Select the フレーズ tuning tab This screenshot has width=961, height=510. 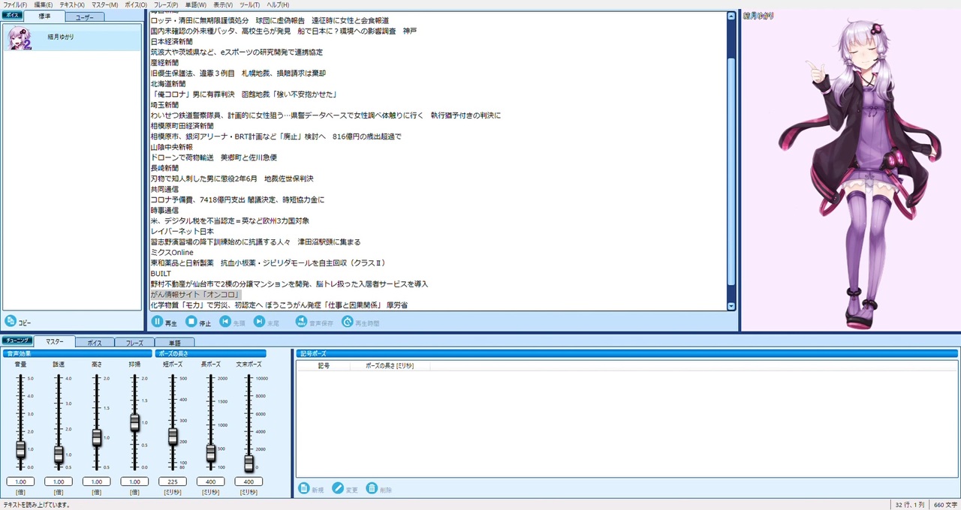click(x=134, y=343)
